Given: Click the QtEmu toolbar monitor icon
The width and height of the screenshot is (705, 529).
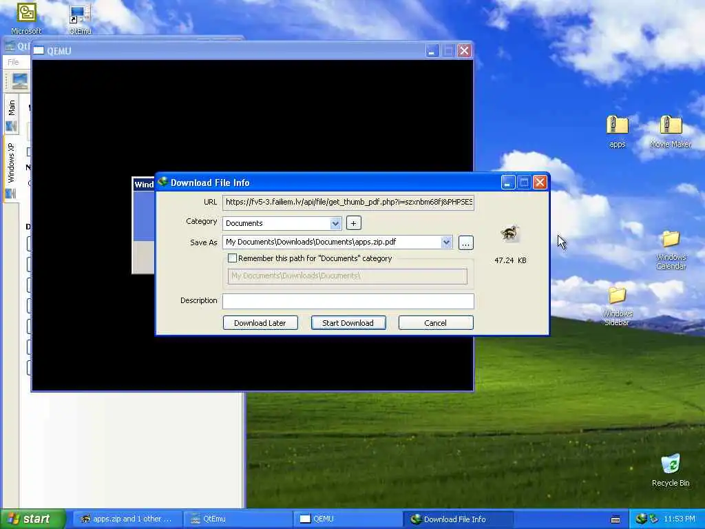Looking at the screenshot, I should coord(20,81).
